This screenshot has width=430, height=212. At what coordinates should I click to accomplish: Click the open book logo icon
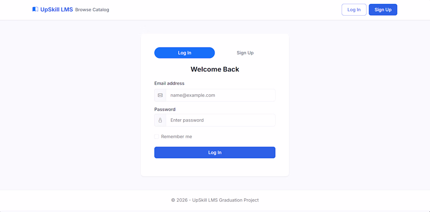point(35,10)
